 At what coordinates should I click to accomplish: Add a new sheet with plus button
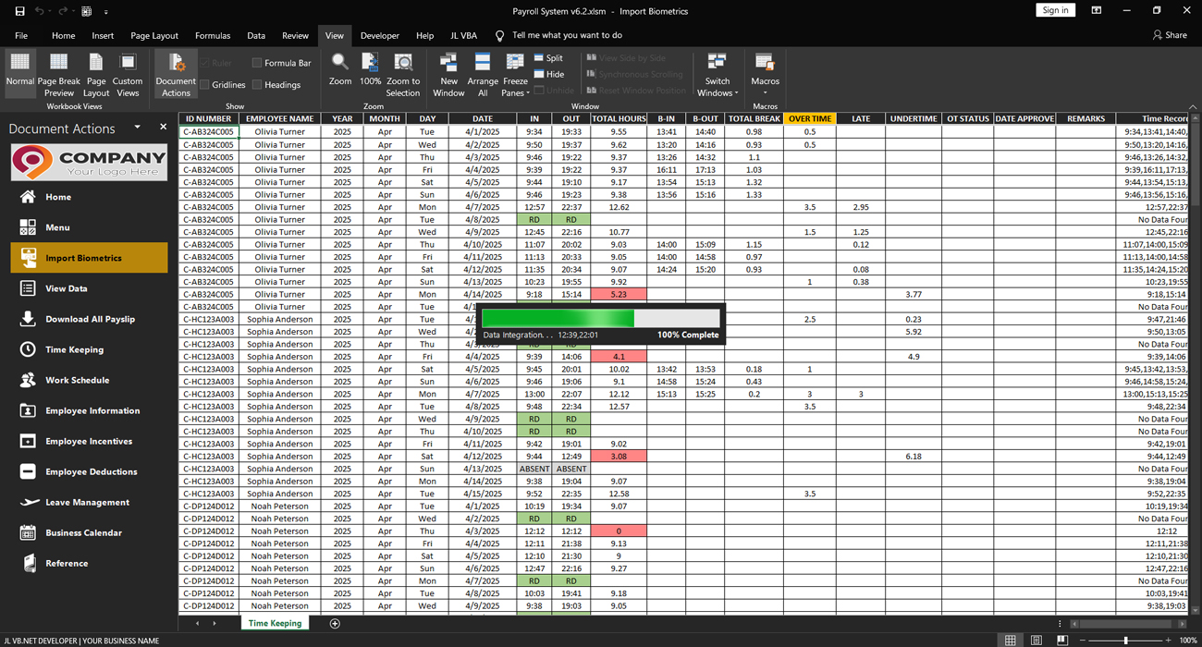coord(335,623)
